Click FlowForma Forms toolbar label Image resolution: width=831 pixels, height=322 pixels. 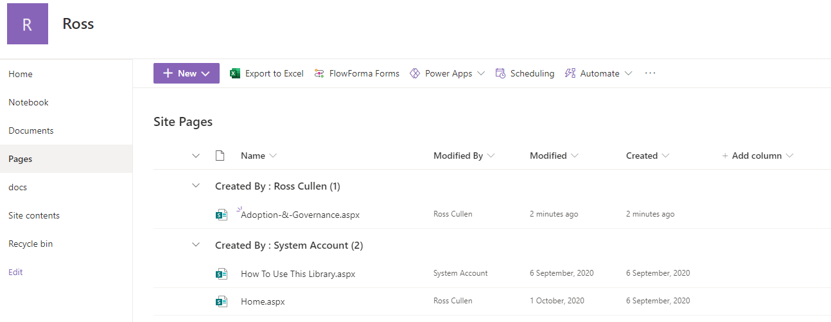(x=364, y=73)
